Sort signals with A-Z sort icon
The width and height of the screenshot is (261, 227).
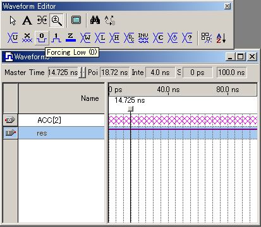pos(221,38)
